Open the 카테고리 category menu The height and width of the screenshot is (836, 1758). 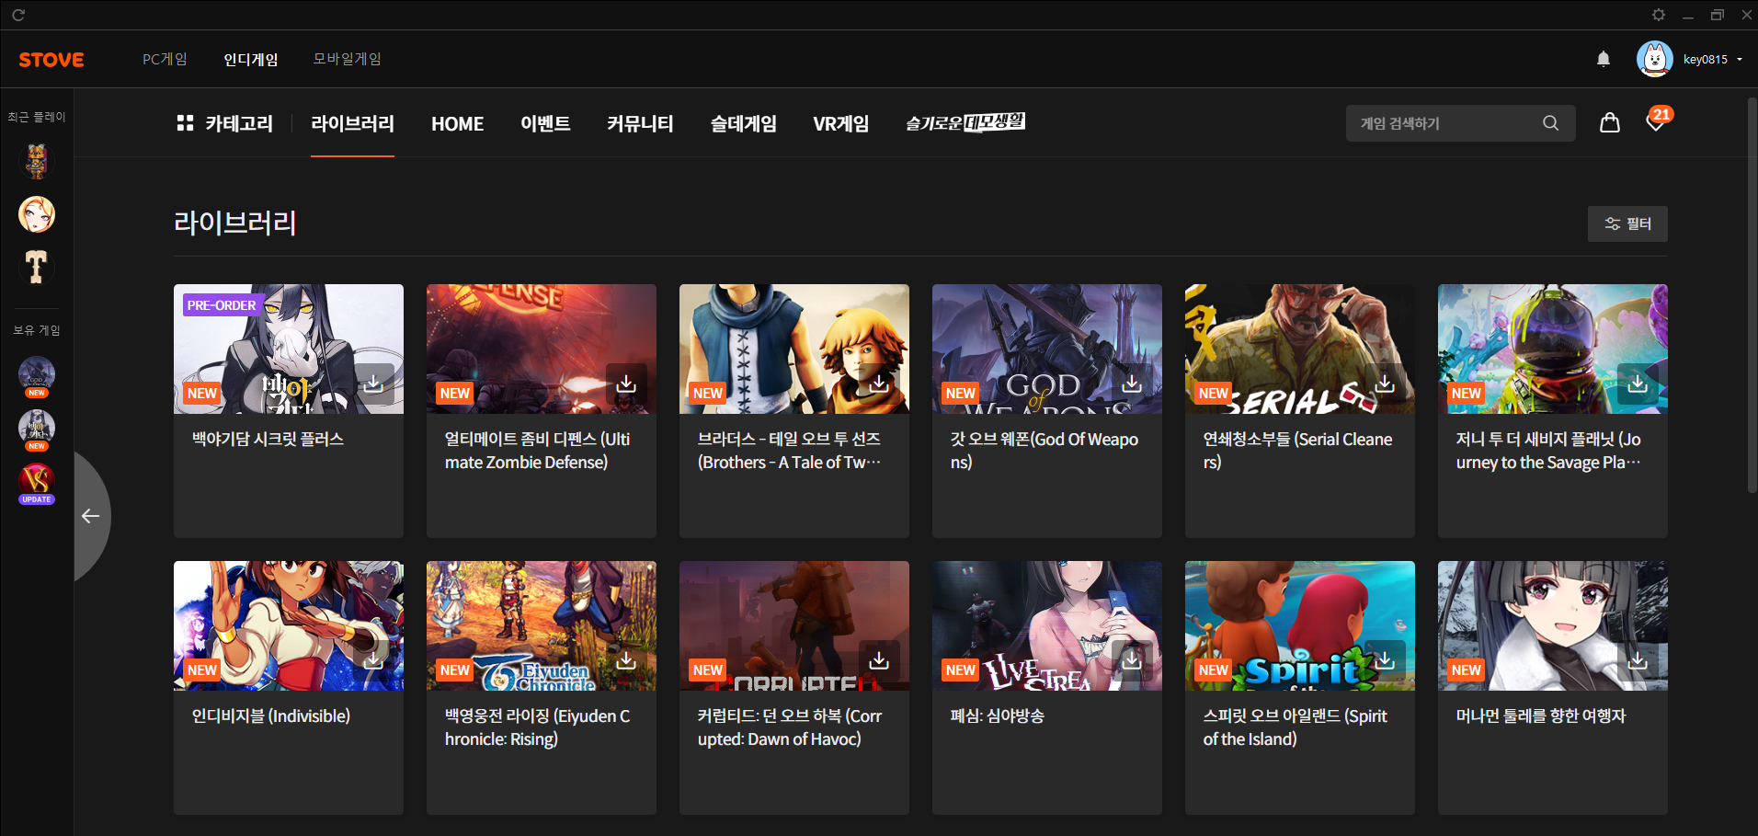(225, 123)
